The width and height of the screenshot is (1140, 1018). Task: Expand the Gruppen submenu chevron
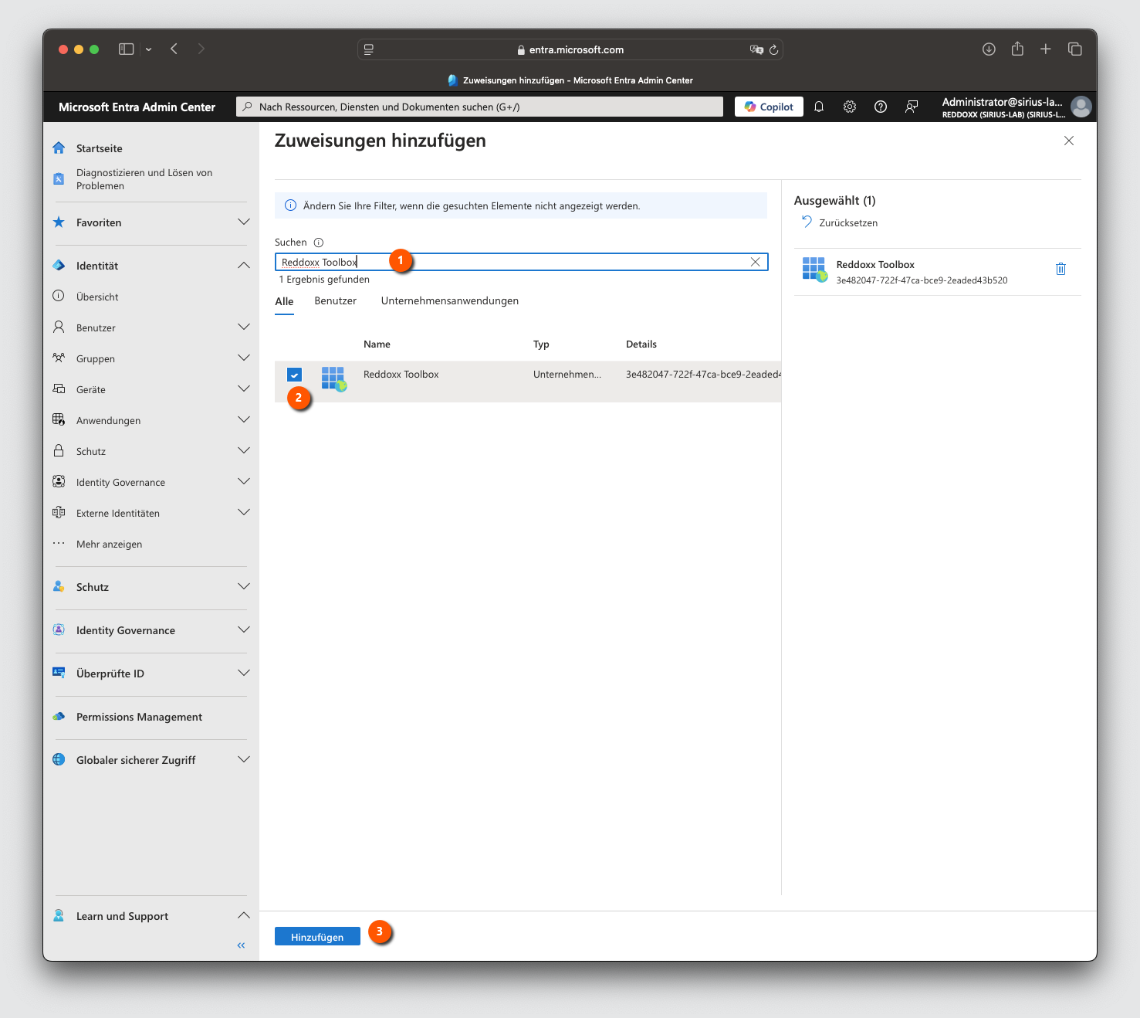[244, 358]
